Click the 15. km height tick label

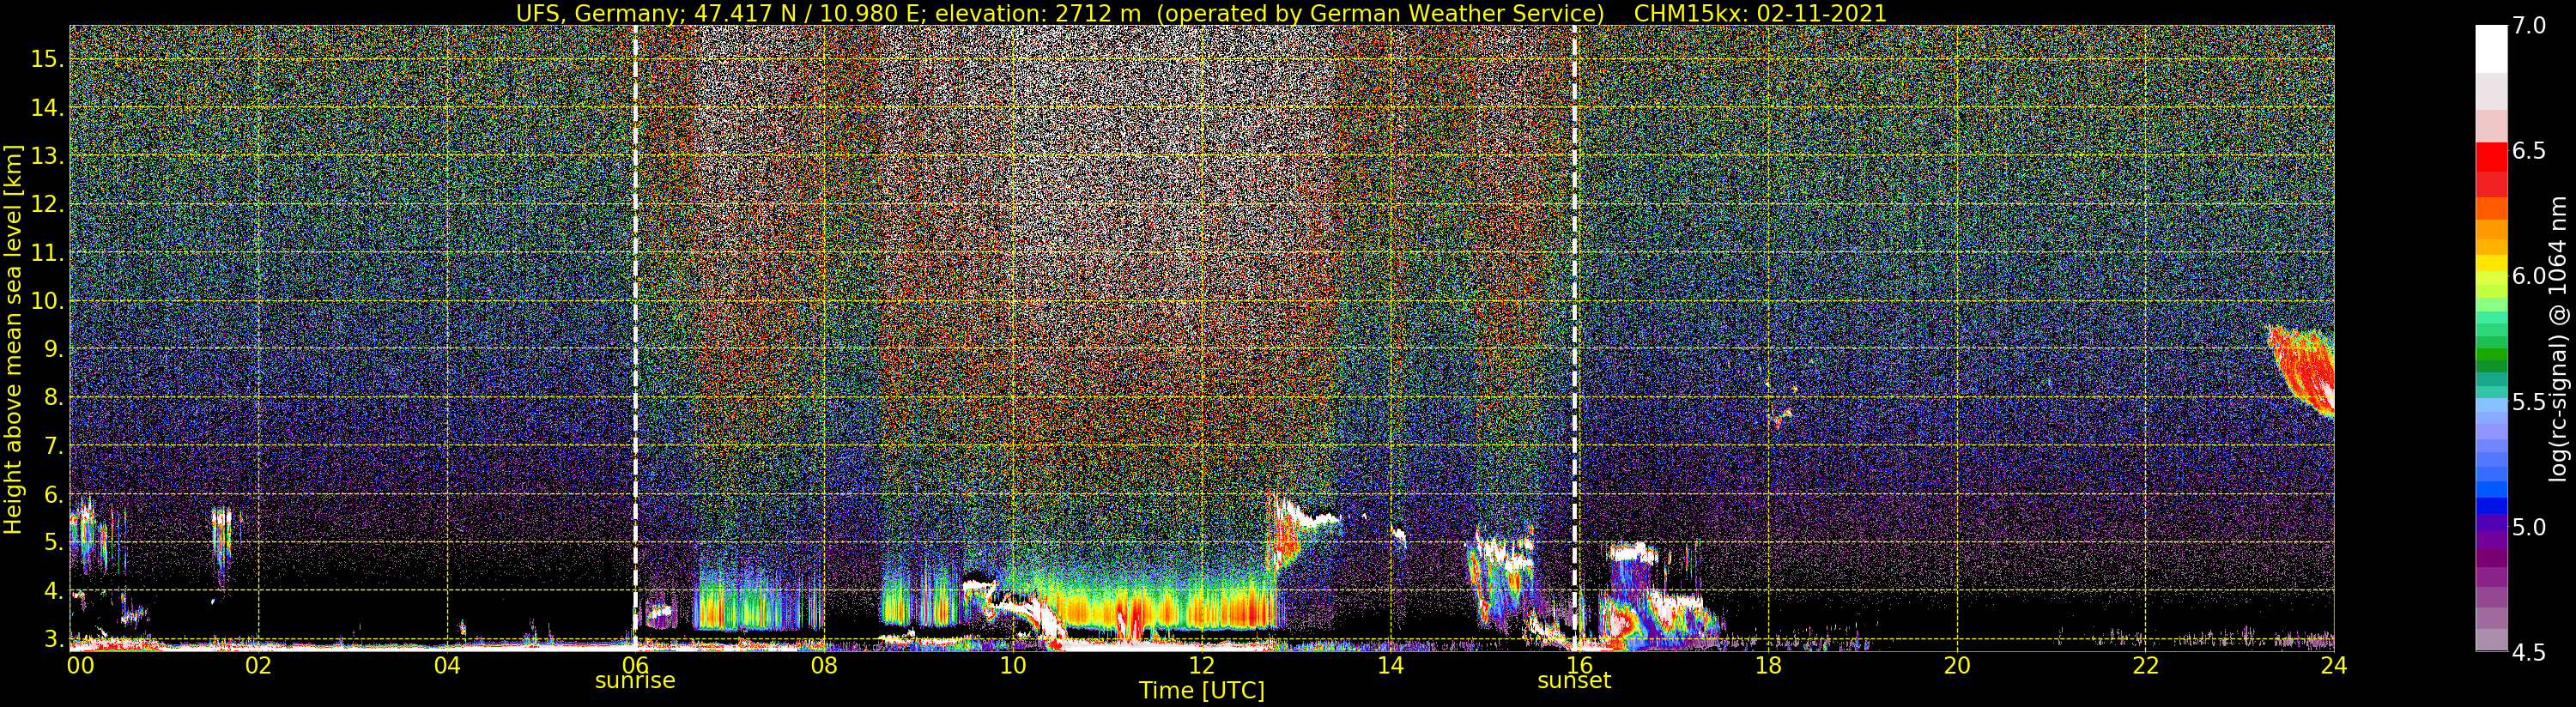47,59
